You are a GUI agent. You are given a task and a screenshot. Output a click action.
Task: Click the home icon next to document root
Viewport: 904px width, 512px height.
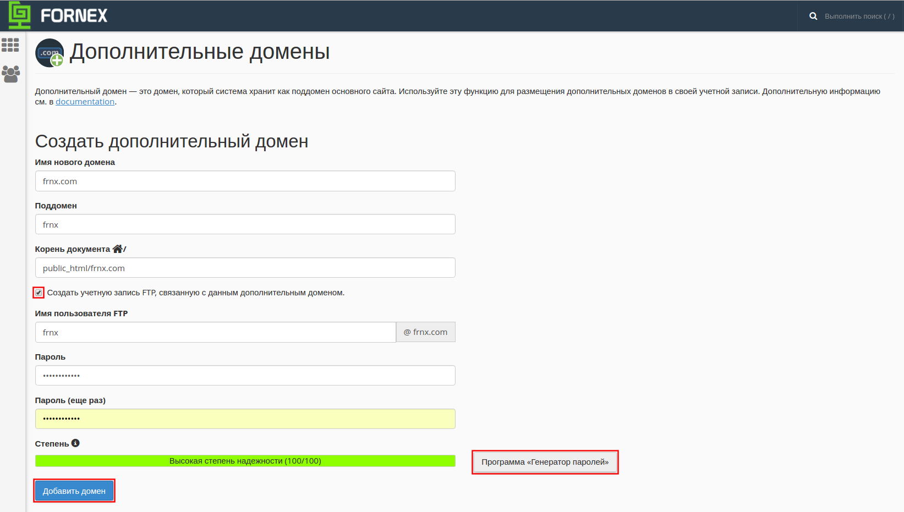point(117,249)
